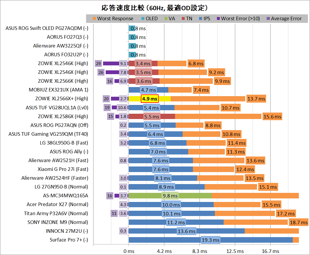
Task: Click the average error value 10.6
Action: tap(122, 108)
